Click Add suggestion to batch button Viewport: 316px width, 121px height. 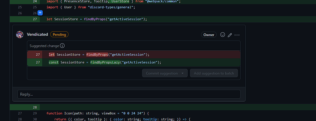[214, 73]
